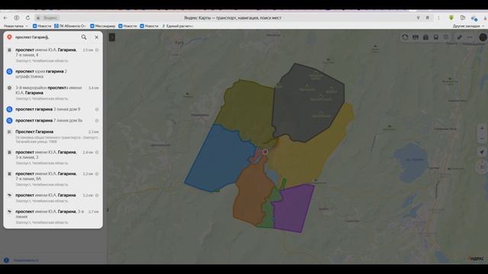The width and height of the screenshot is (488, 274).
Task: Open the browser three-dot menu
Action: click(x=438, y=18)
